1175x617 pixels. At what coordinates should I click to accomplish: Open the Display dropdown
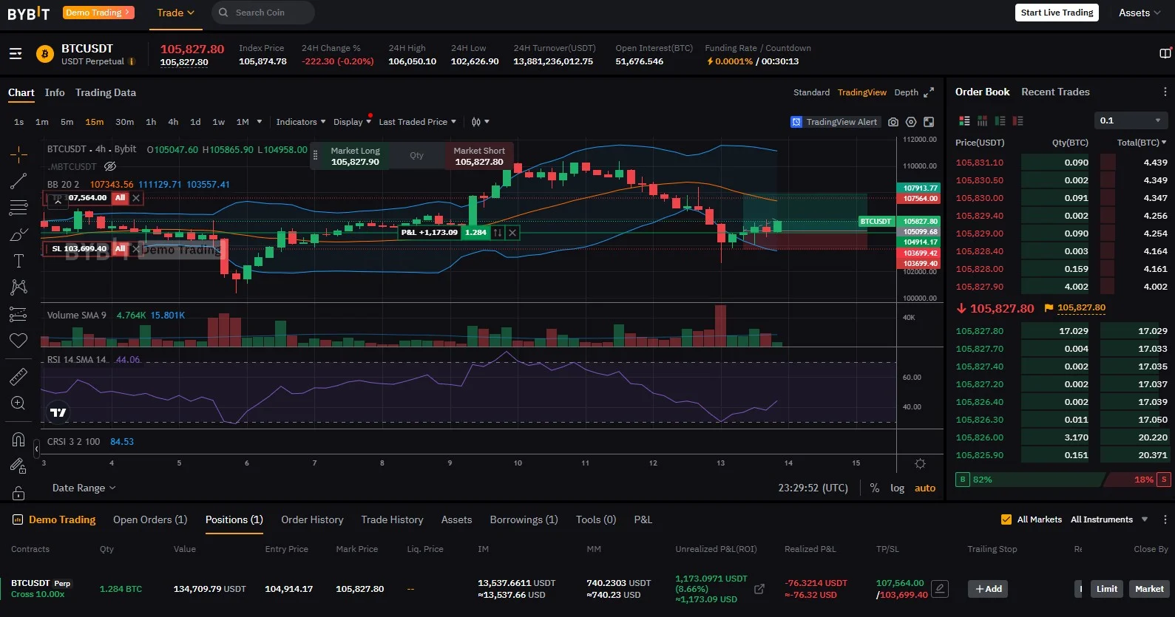click(x=352, y=122)
